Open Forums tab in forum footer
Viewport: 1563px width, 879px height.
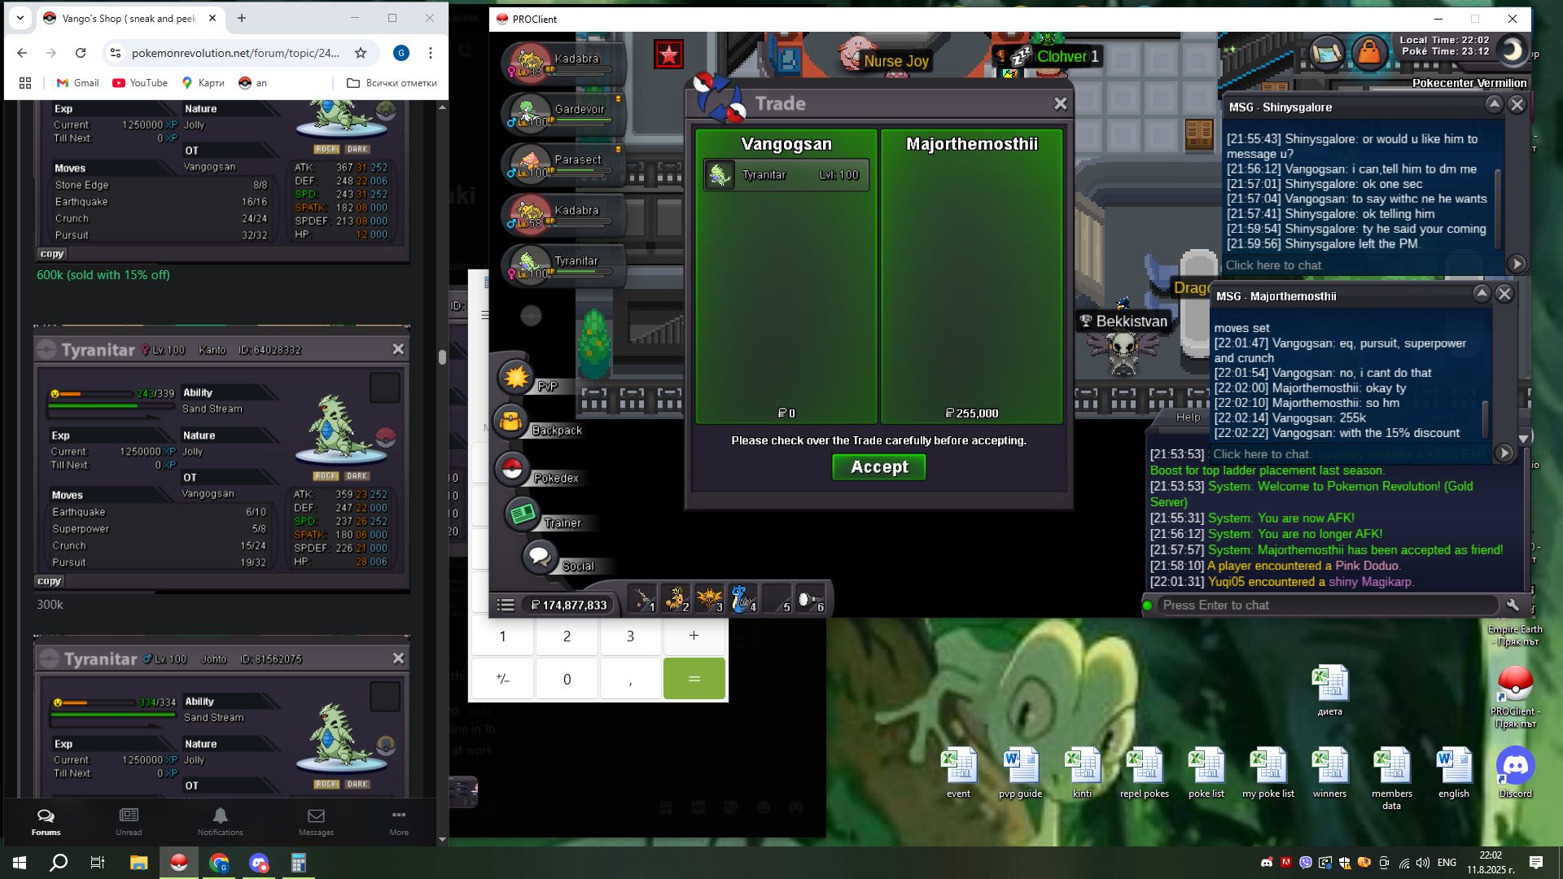click(x=46, y=822)
